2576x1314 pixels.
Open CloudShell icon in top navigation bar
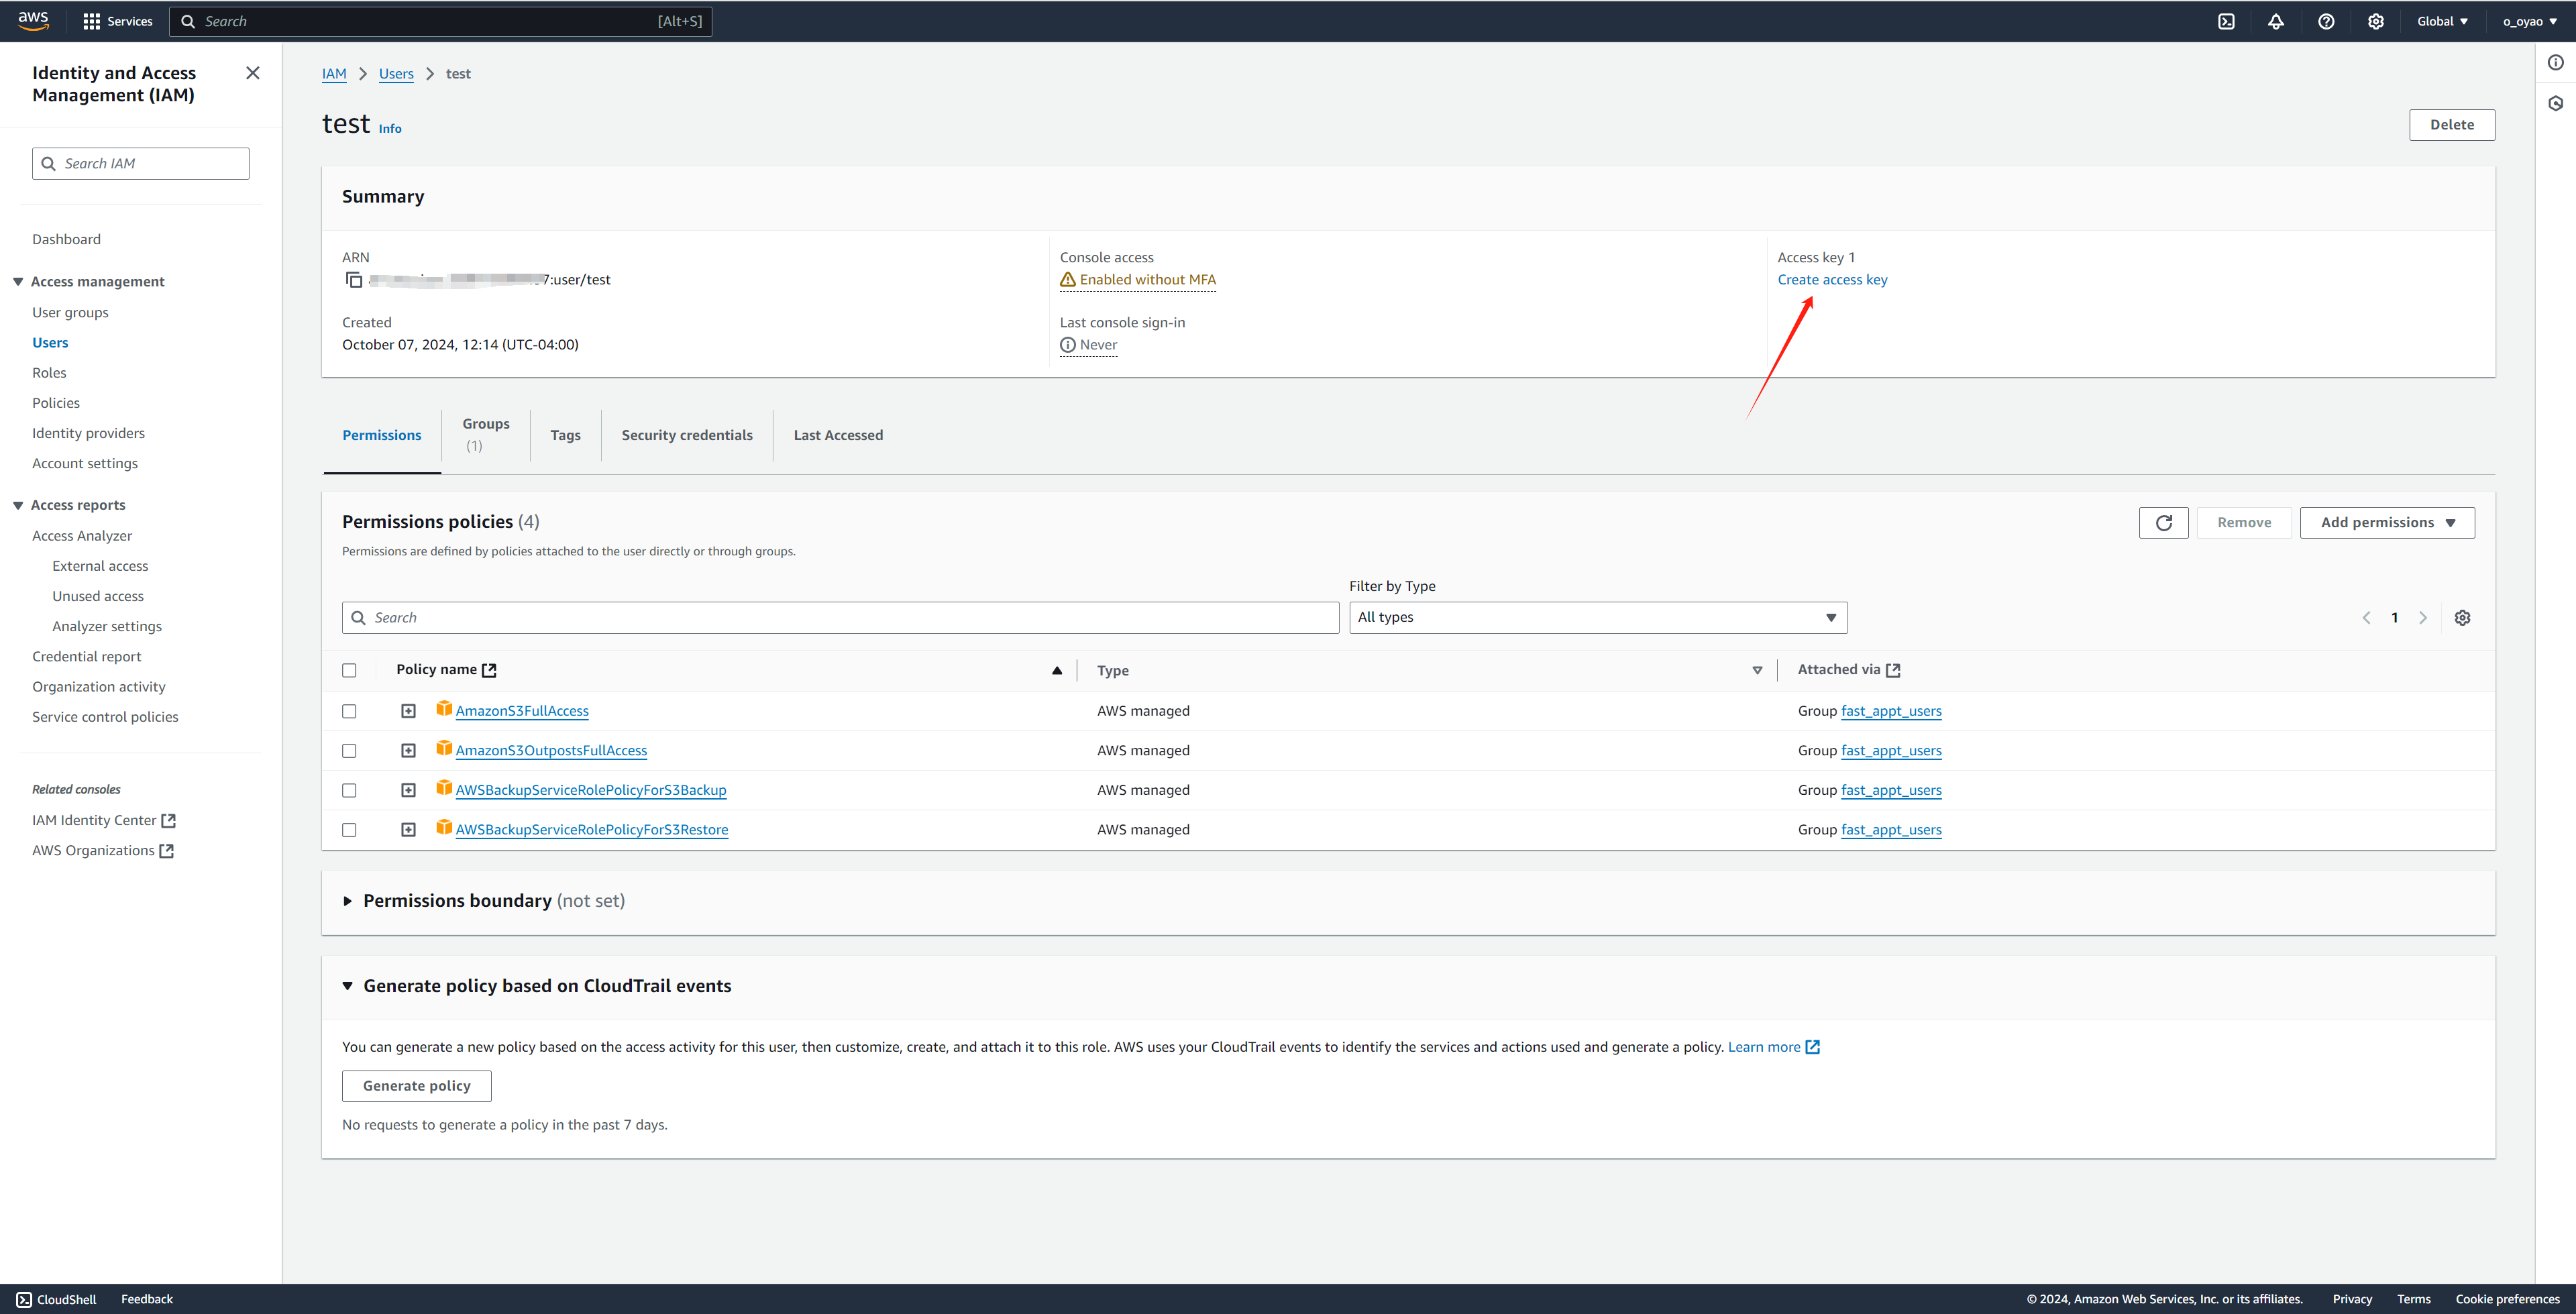pyautogui.click(x=2226, y=21)
